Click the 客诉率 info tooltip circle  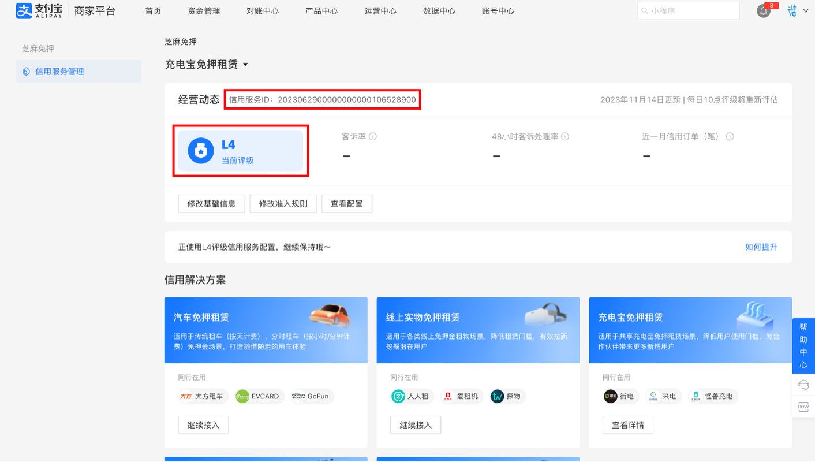point(373,136)
